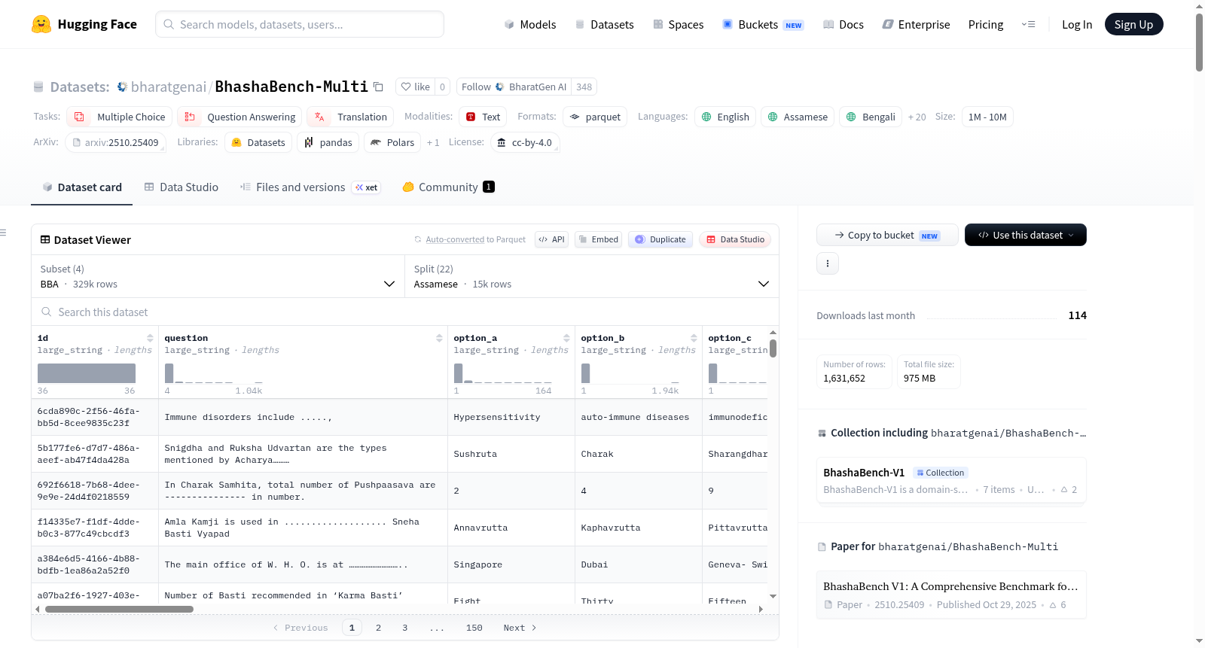1205x648 pixels.
Task: Click the Sign Up button
Action: [x=1133, y=24]
